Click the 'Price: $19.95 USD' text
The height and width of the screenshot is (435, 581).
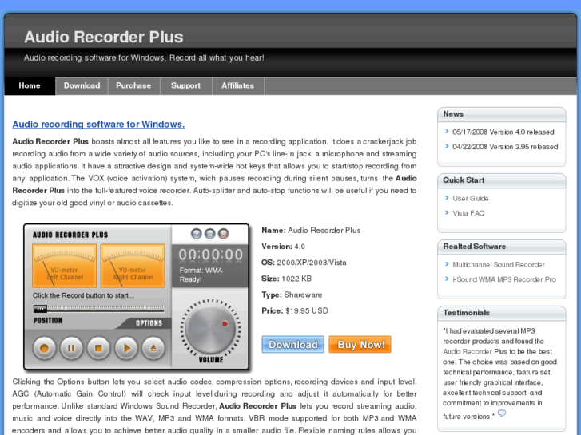(295, 311)
